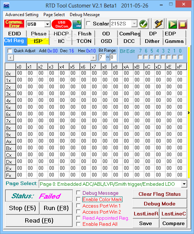Enable the Scalar checkbox

pos(88,24)
